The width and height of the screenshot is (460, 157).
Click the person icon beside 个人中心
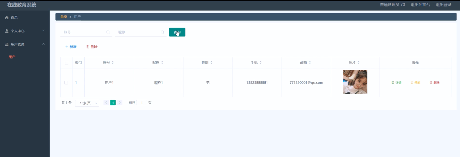pos(7,31)
